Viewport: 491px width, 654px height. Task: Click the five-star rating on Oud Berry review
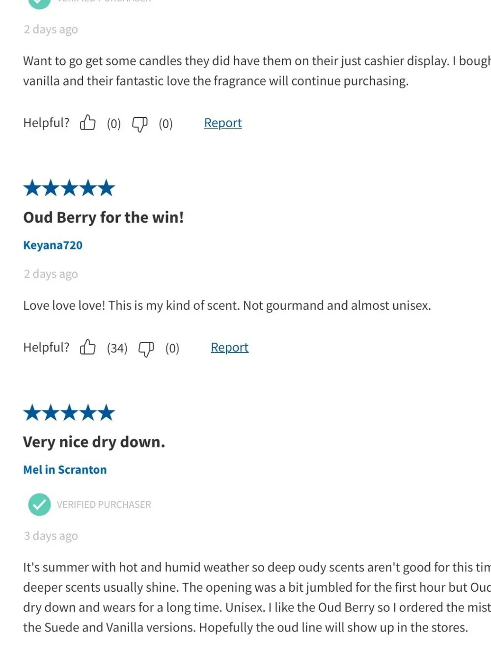click(69, 188)
